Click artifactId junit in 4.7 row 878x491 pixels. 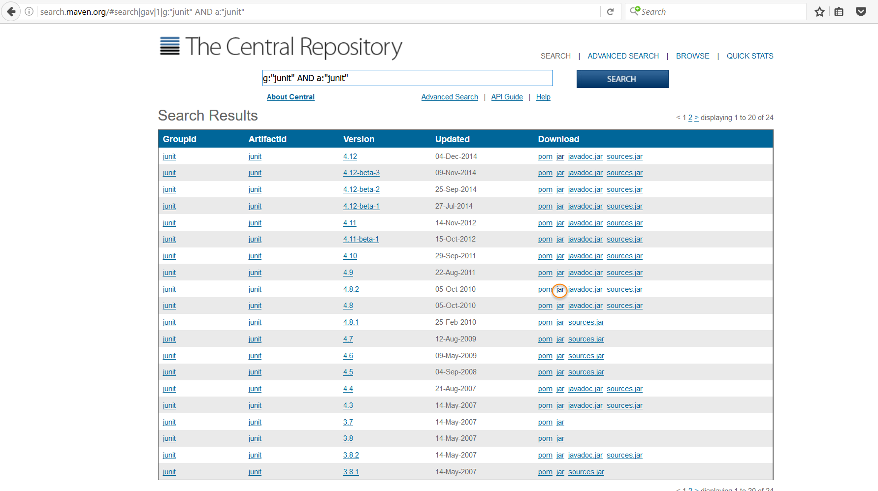click(255, 339)
